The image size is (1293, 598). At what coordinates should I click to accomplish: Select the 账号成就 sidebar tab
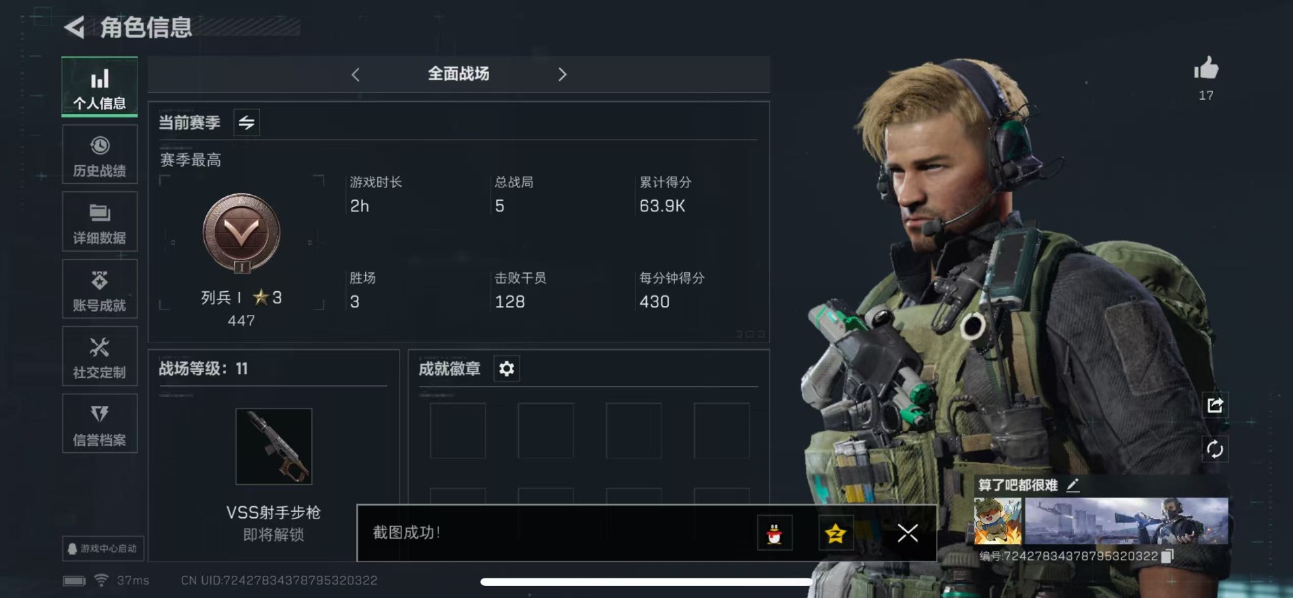coord(100,289)
